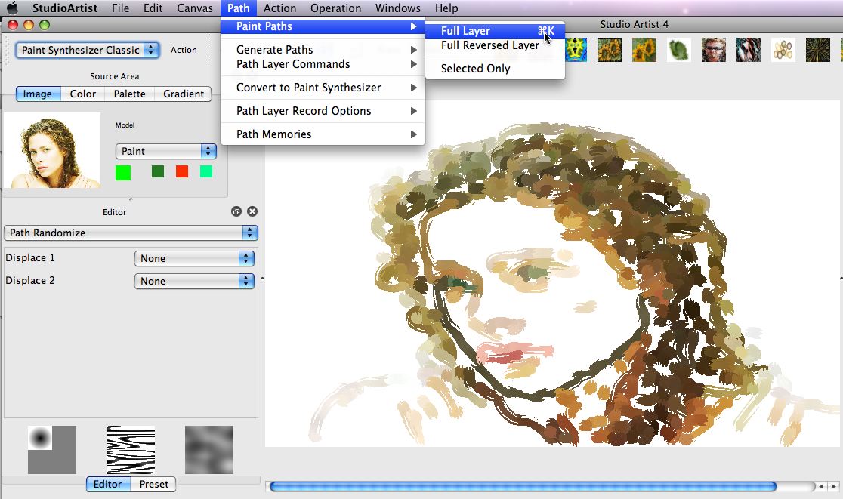The height and width of the screenshot is (499, 843).
Task: Choose Full Reversed Layer
Action: [x=495, y=45]
